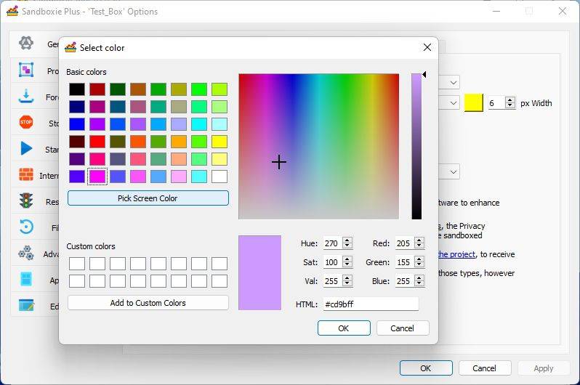Select the pure blue basic color swatch
The image size is (580, 385).
tap(77, 124)
